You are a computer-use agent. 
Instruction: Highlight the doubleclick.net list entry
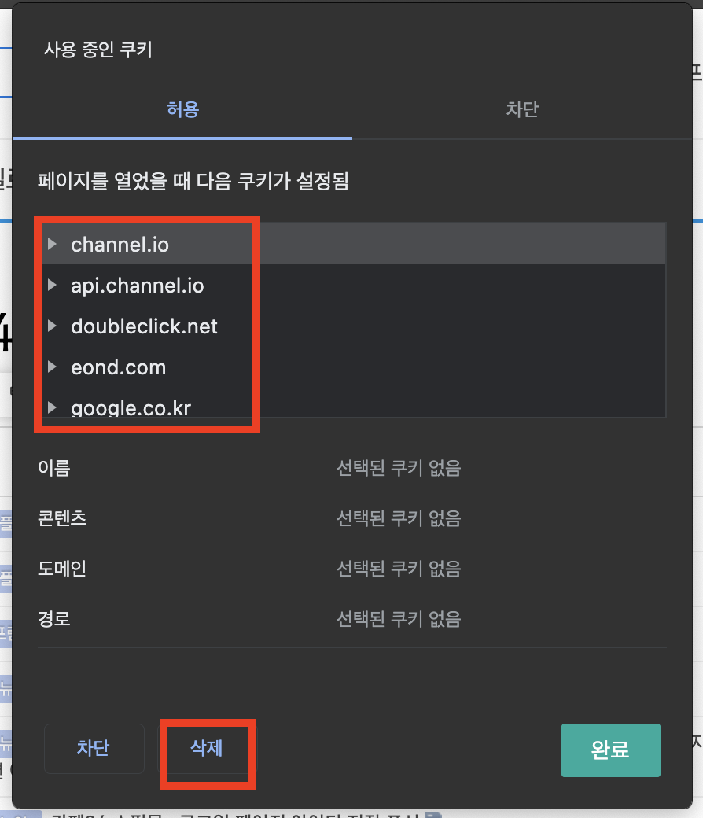[x=144, y=326]
